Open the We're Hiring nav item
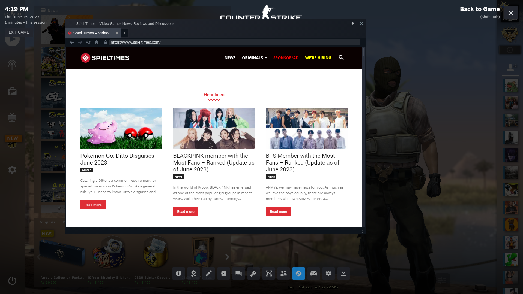Viewport: 523px width, 294px height. 318,58
